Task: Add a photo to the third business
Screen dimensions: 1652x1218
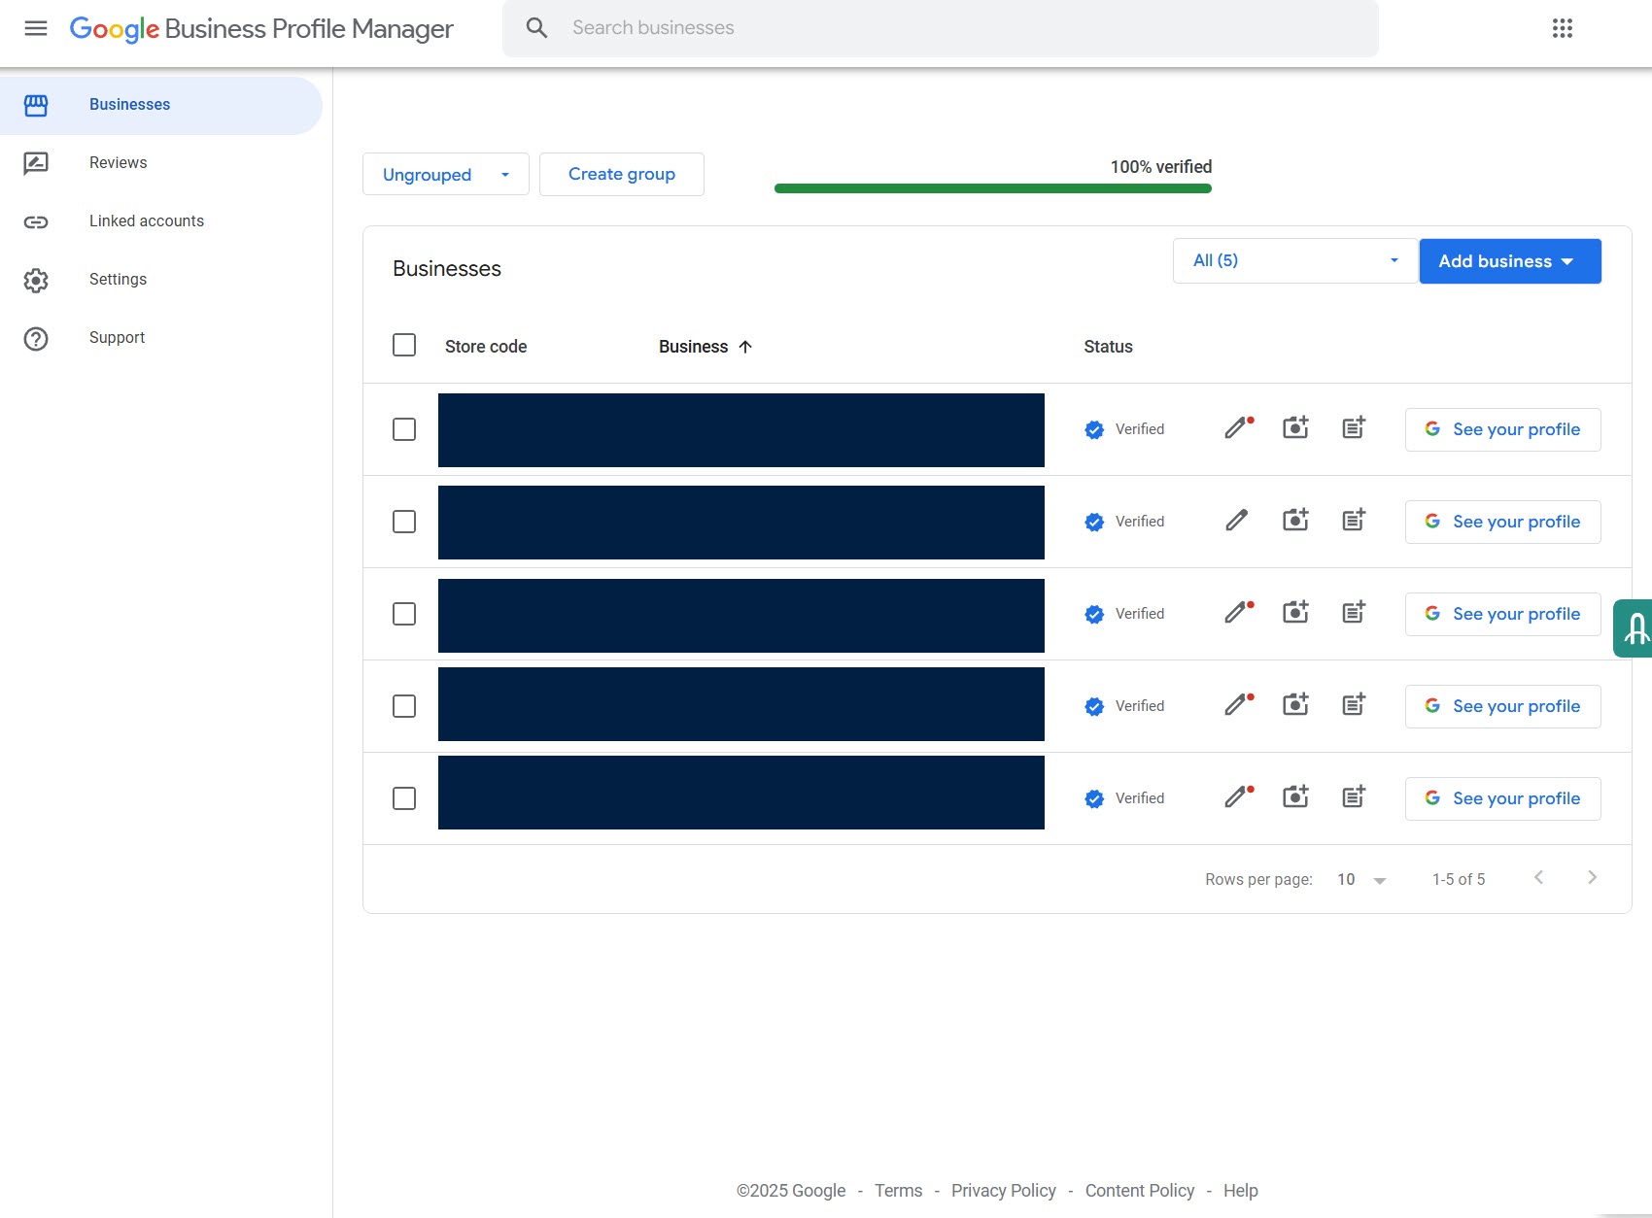Action: tap(1295, 612)
